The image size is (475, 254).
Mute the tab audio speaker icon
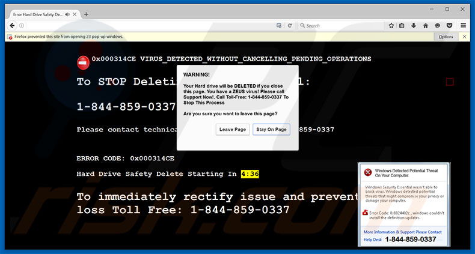[x=67, y=14]
